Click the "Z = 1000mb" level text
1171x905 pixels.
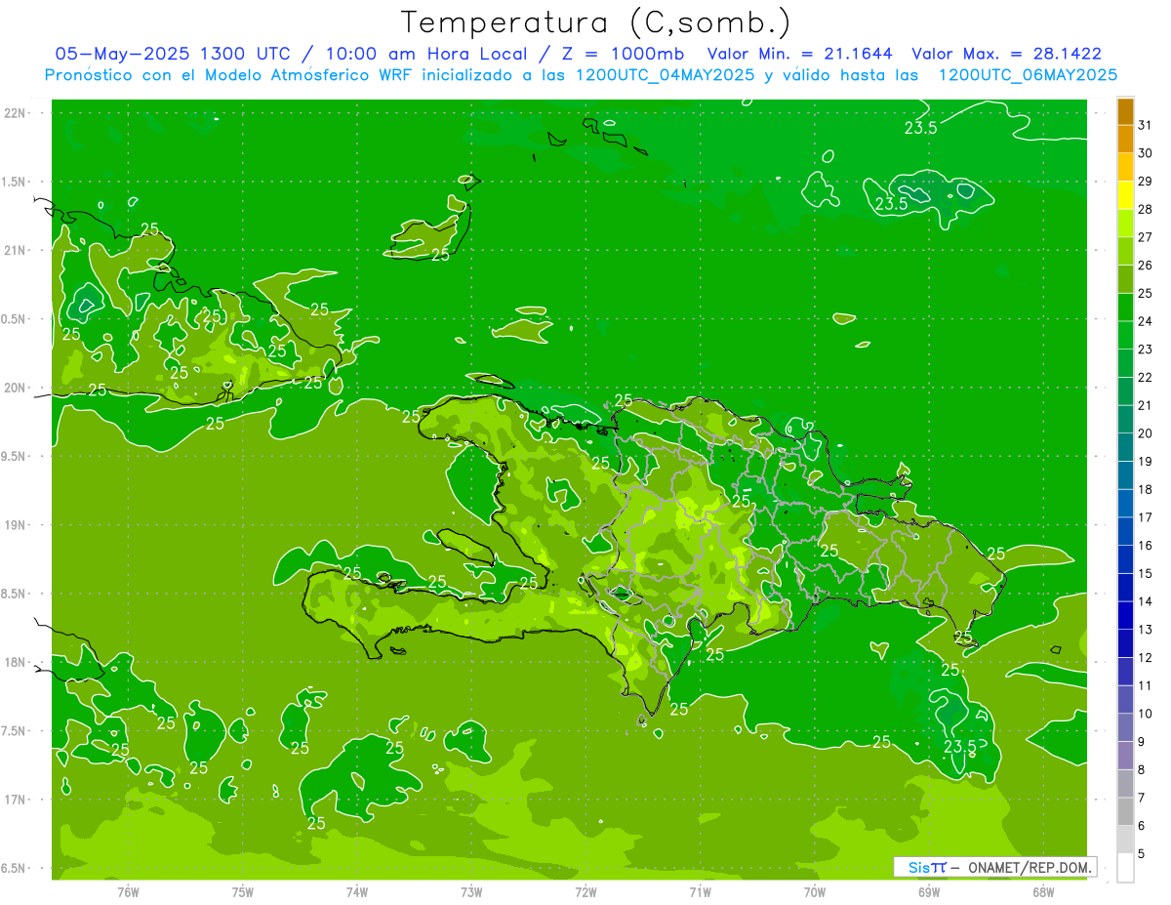click(623, 54)
